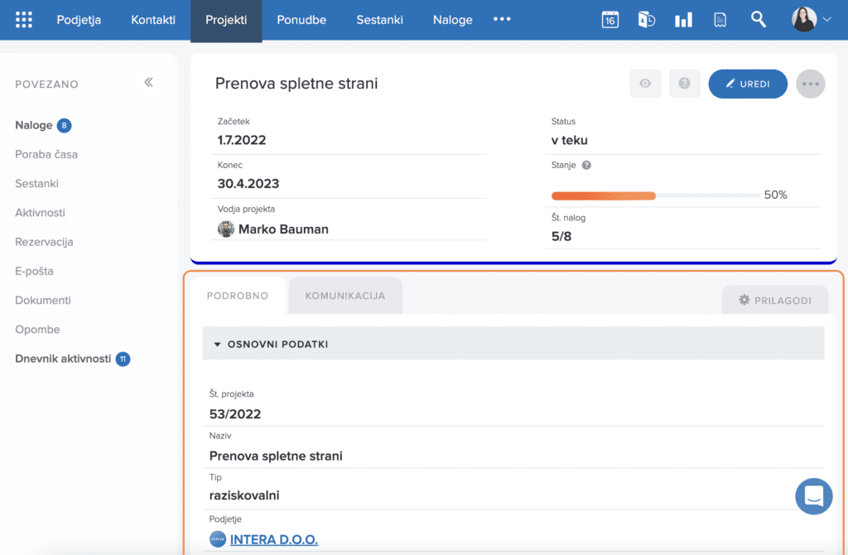Click the Št. nalog value 5/8
This screenshot has height=555, width=848.
[x=561, y=236]
